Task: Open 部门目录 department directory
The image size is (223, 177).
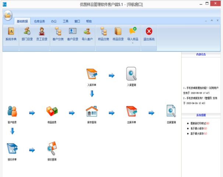Action: [x=27, y=34]
